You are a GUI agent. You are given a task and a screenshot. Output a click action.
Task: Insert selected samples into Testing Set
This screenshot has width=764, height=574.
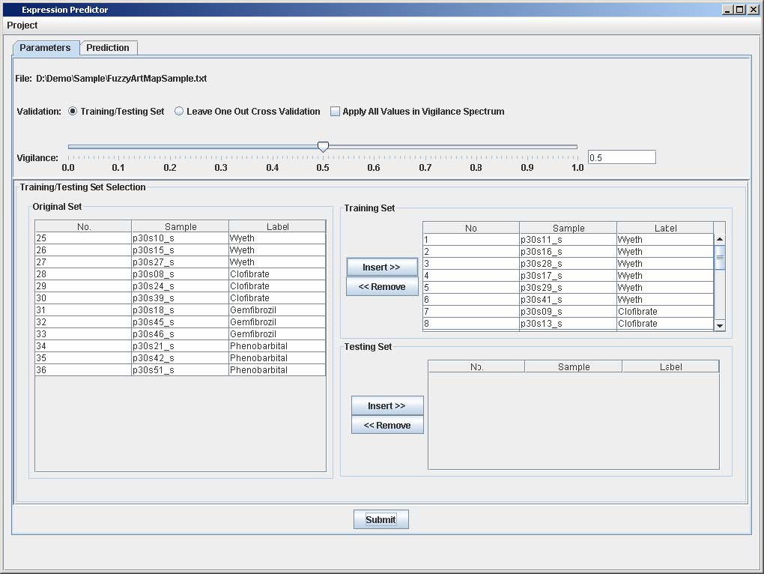(x=387, y=405)
